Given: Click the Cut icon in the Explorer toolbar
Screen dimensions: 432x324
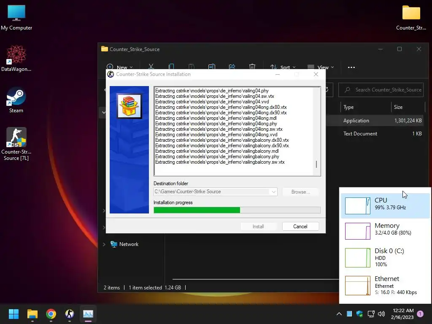Looking at the screenshot, I should coord(151,67).
